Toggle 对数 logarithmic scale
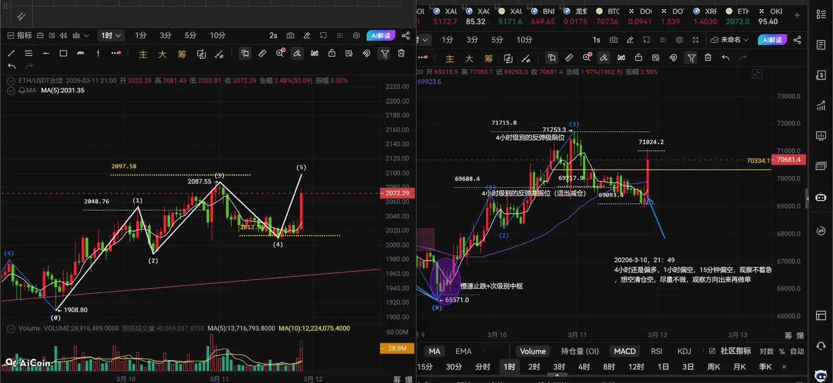The height and width of the screenshot is (383, 833). pos(767,351)
